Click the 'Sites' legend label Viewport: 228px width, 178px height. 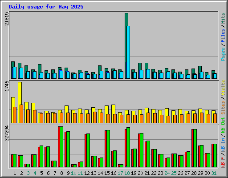pyautogui.click(x=223, y=108)
